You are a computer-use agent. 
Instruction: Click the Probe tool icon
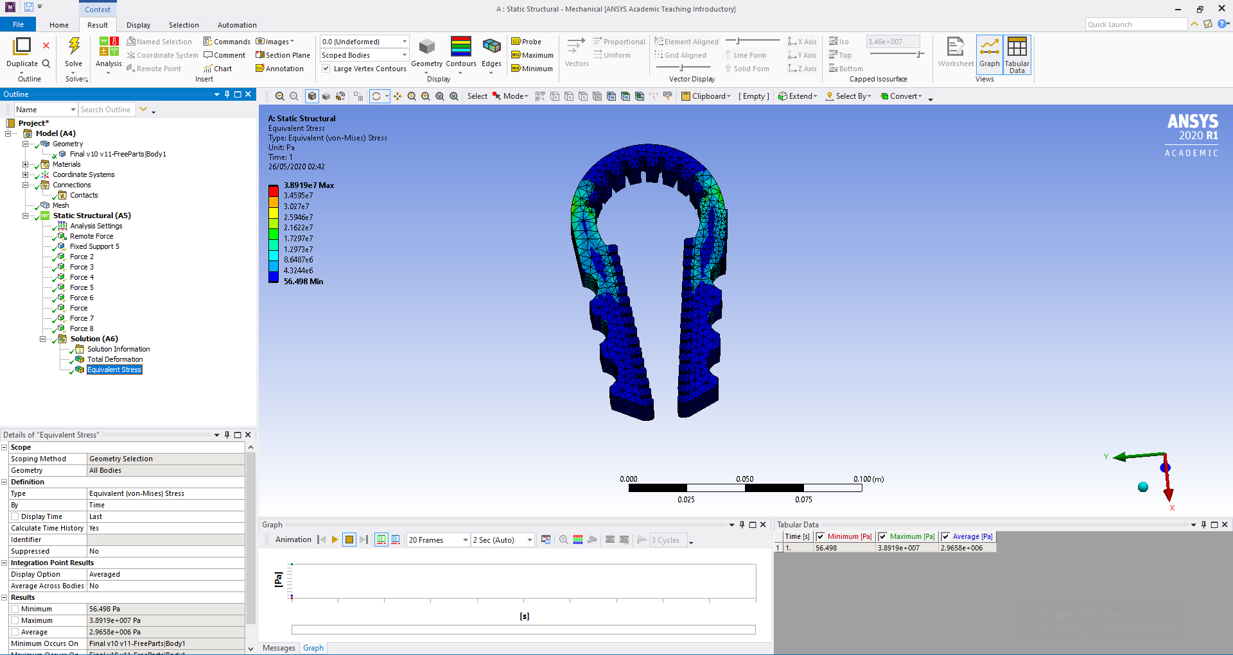click(x=516, y=42)
